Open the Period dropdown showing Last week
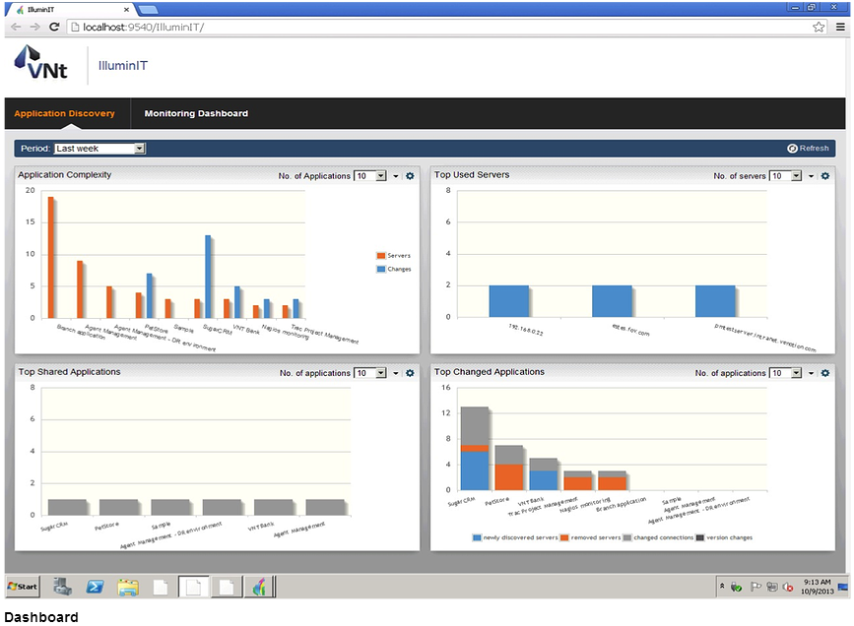 coord(99,149)
